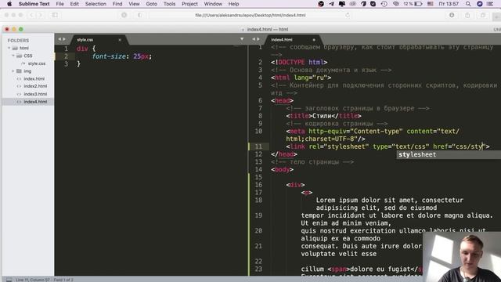Collapse the CSS folder in sidebar
Screen dimensions: 501x282
(13, 56)
